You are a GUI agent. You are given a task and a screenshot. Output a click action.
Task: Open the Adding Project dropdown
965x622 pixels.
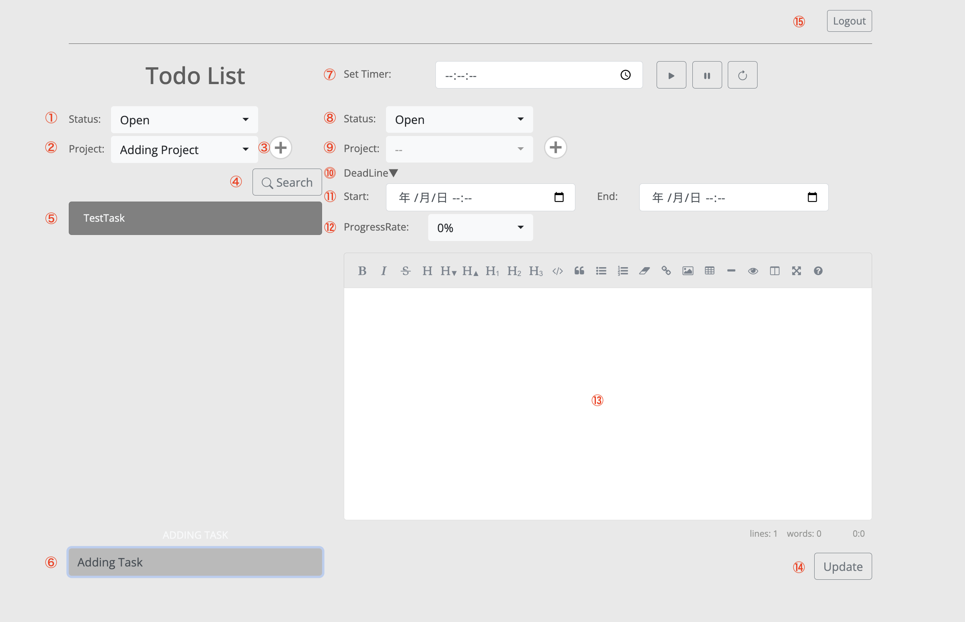tap(185, 150)
